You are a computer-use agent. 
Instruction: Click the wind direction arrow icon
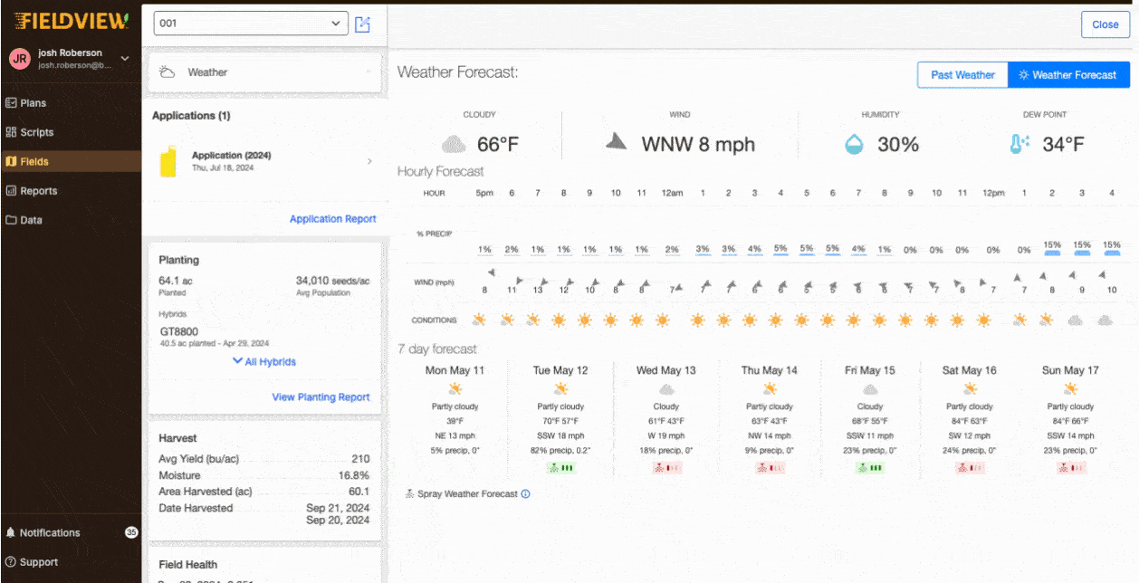pyautogui.click(x=617, y=141)
